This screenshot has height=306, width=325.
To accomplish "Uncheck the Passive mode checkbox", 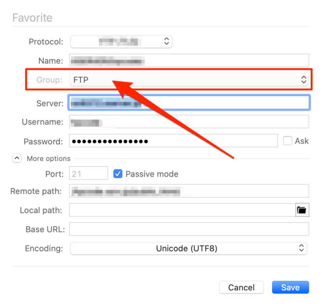I will pyautogui.click(x=118, y=174).
